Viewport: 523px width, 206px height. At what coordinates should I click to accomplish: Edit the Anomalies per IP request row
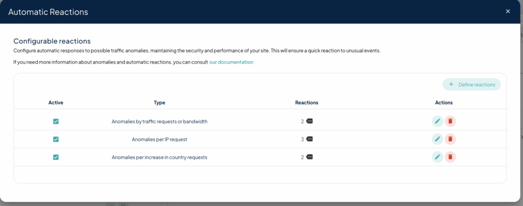[x=437, y=139]
